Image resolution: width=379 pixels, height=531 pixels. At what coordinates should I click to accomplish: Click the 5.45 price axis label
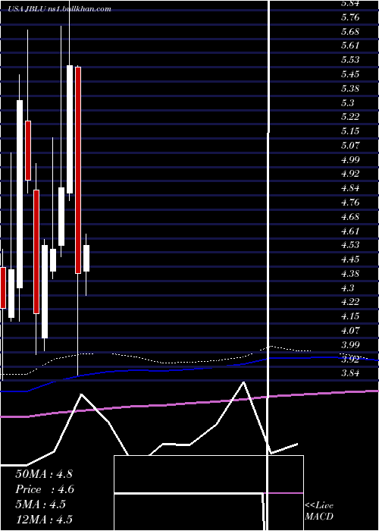[350, 74]
